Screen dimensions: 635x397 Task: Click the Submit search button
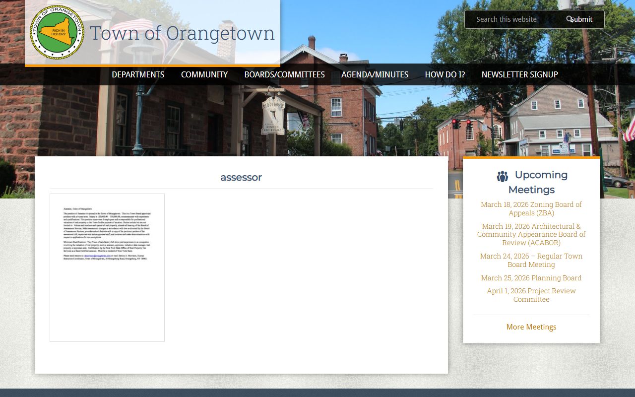point(581,19)
